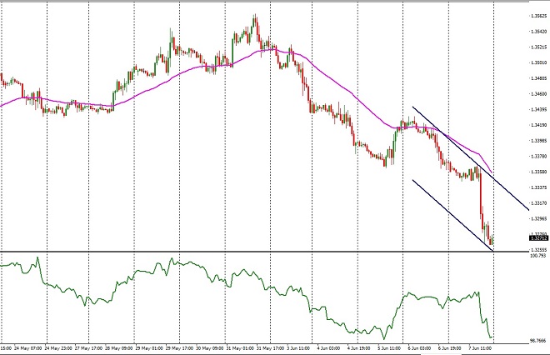Image resolution: width=550 pixels, height=355 pixels.
Task: Select the 29 May 17:00 time label
Action: [180, 348]
